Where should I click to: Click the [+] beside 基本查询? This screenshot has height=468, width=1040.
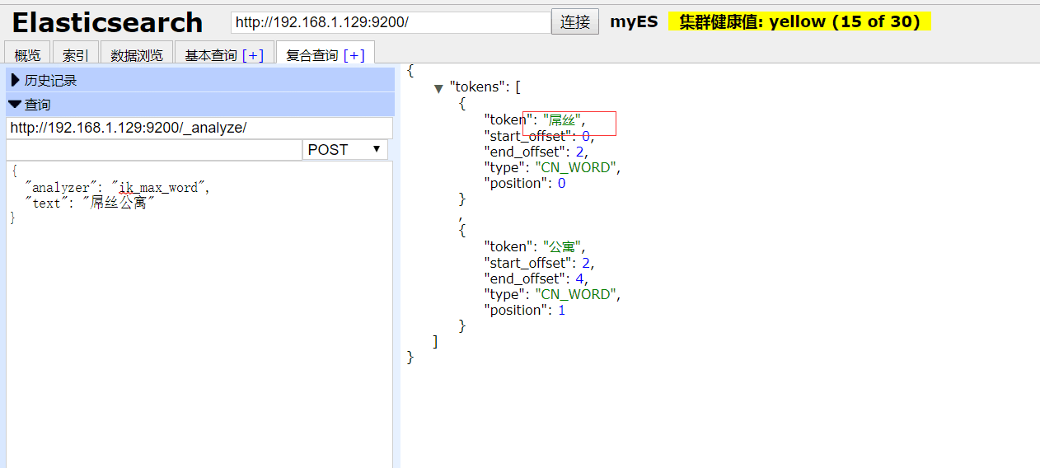(253, 55)
